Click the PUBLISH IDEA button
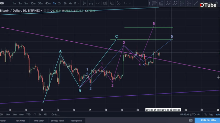Image resolution: width=220 pixels, height=123 pixels. [208, 120]
